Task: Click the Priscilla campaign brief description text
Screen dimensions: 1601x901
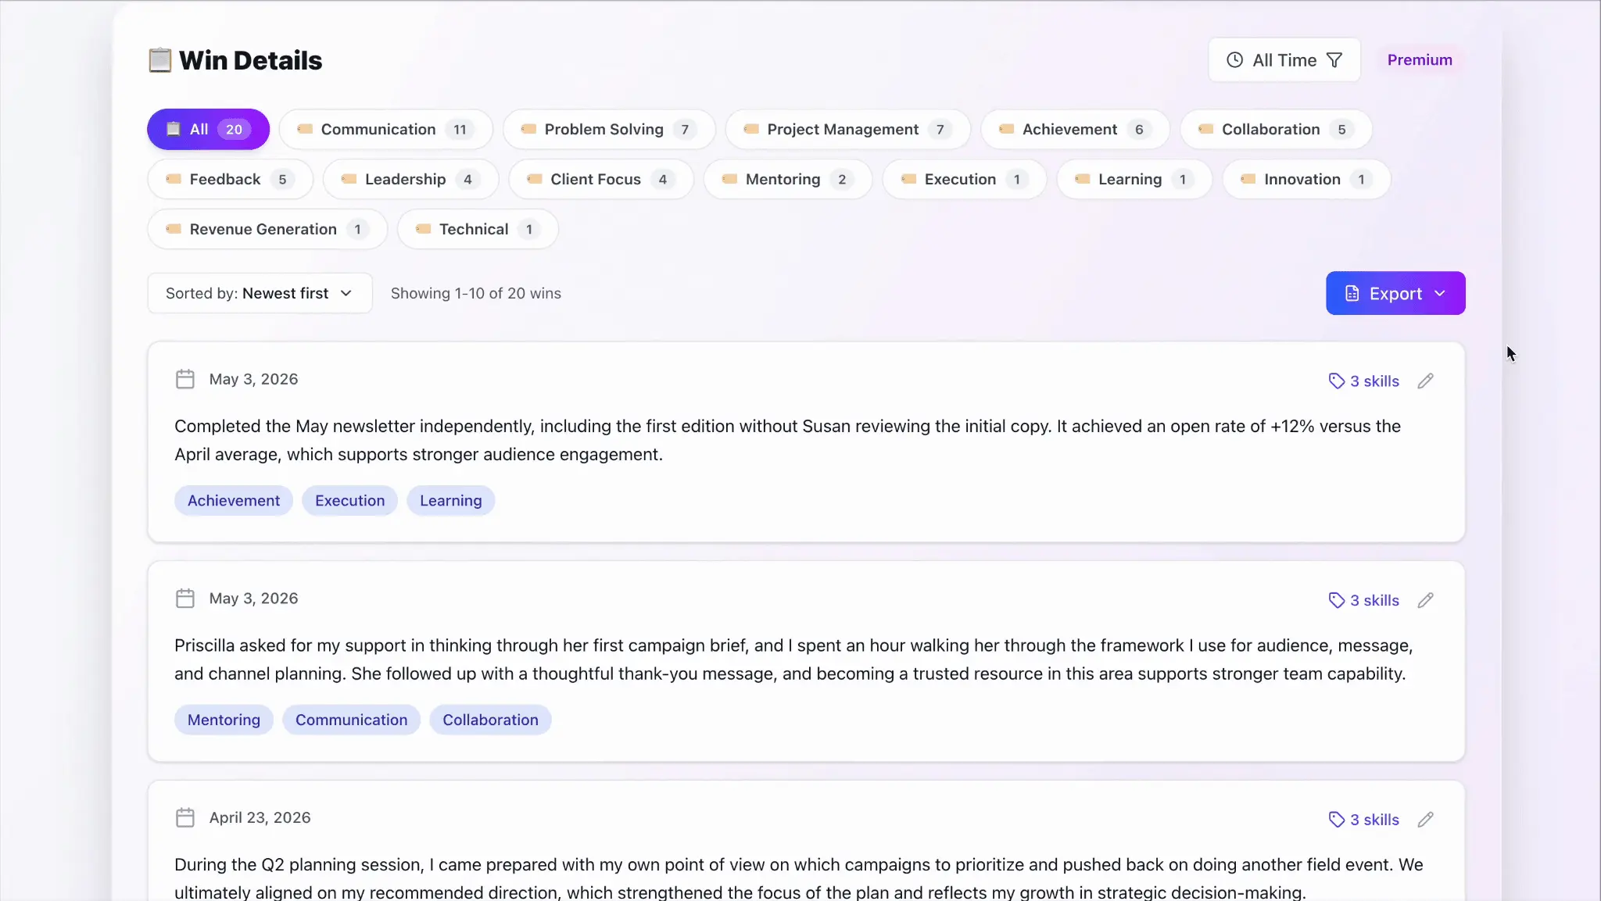Action: click(793, 660)
